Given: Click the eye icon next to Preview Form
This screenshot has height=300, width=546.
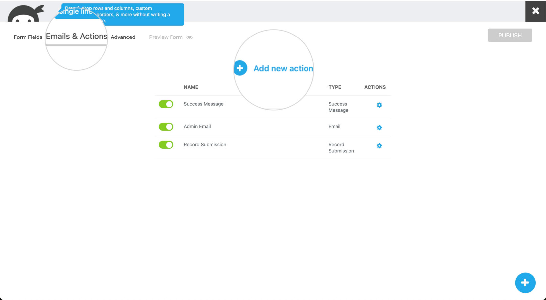Looking at the screenshot, I should coord(189,37).
